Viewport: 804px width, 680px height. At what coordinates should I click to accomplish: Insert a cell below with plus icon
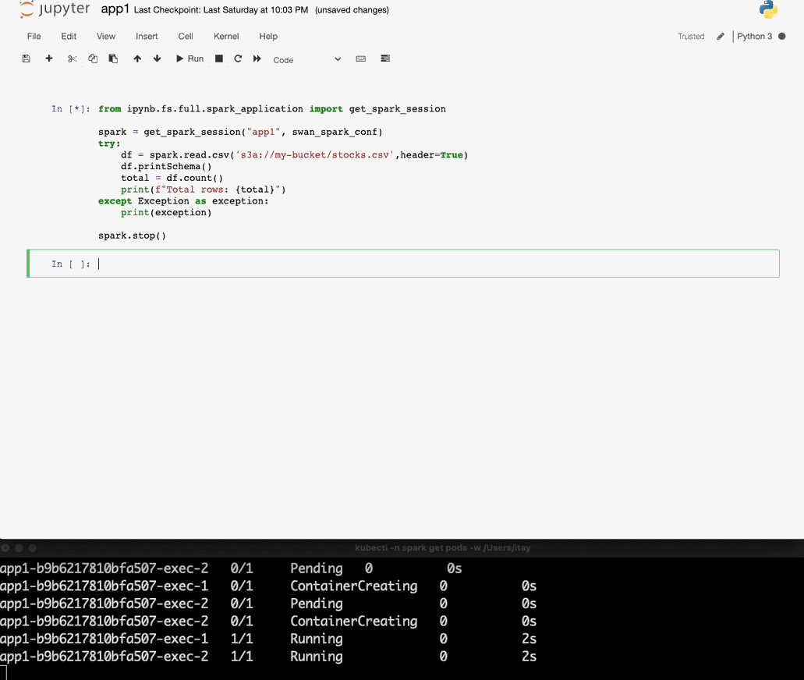pyautogui.click(x=49, y=59)
